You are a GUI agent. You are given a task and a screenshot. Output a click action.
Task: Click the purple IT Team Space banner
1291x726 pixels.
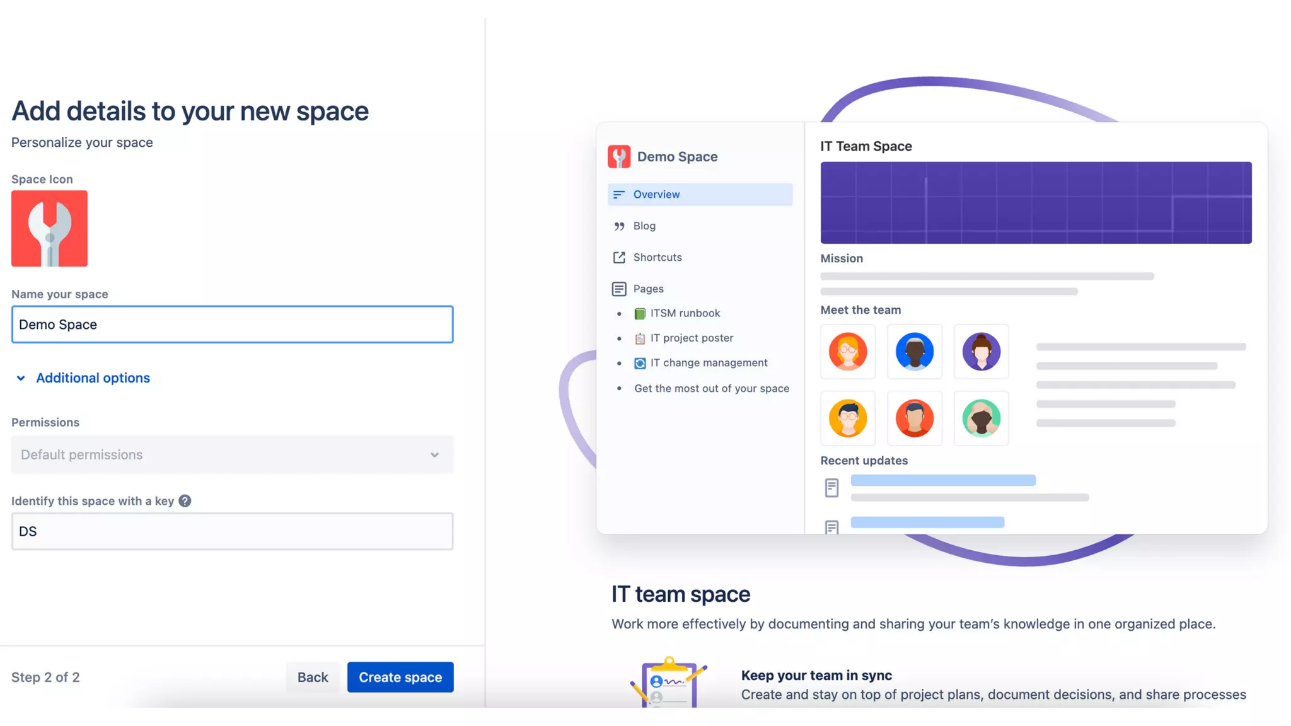[x=1036, y=203]
